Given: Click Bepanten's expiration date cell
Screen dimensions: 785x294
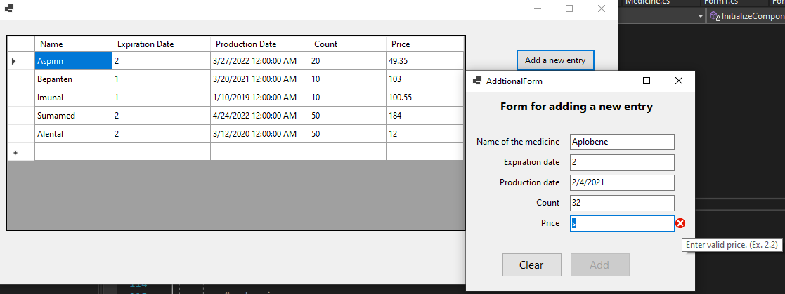Looking at the screenshot, I should point(161,79).
